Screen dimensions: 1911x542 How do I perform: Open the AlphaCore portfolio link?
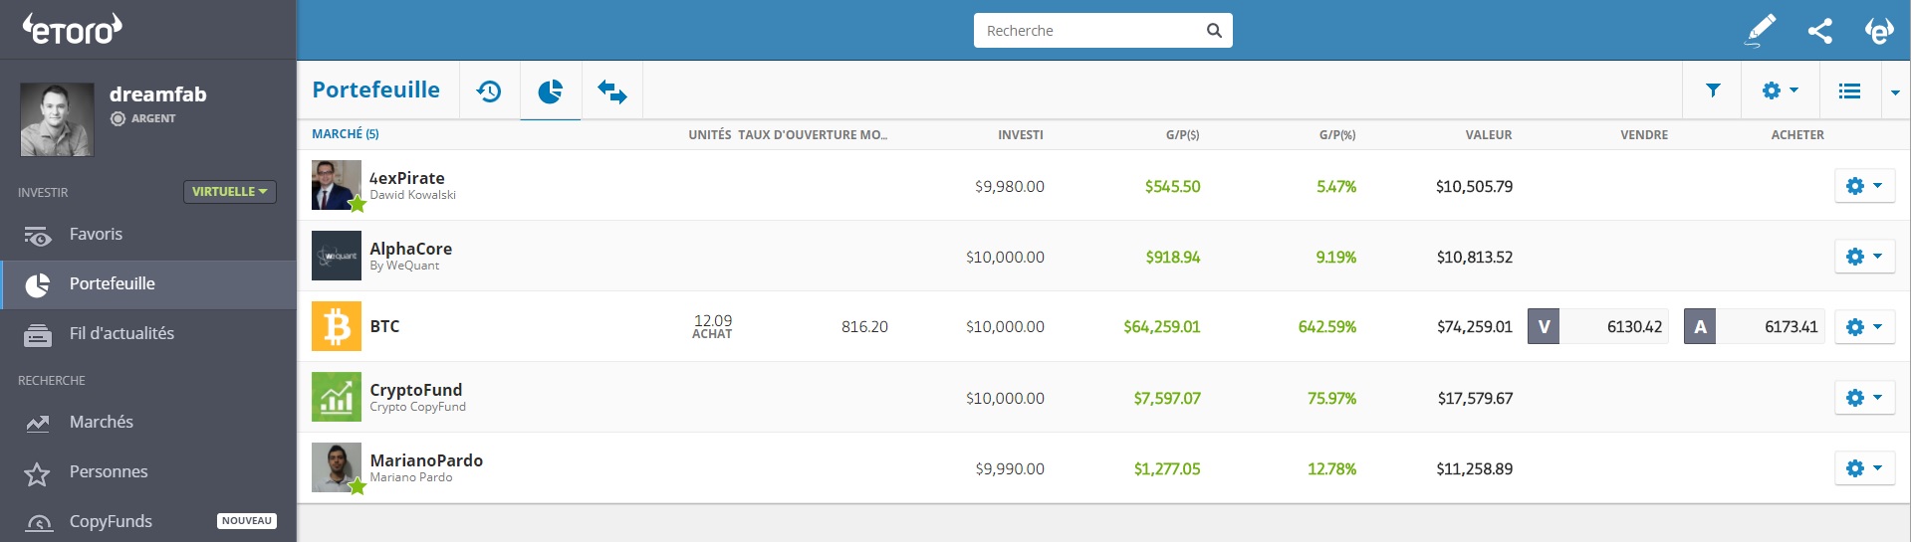point(410,250)
